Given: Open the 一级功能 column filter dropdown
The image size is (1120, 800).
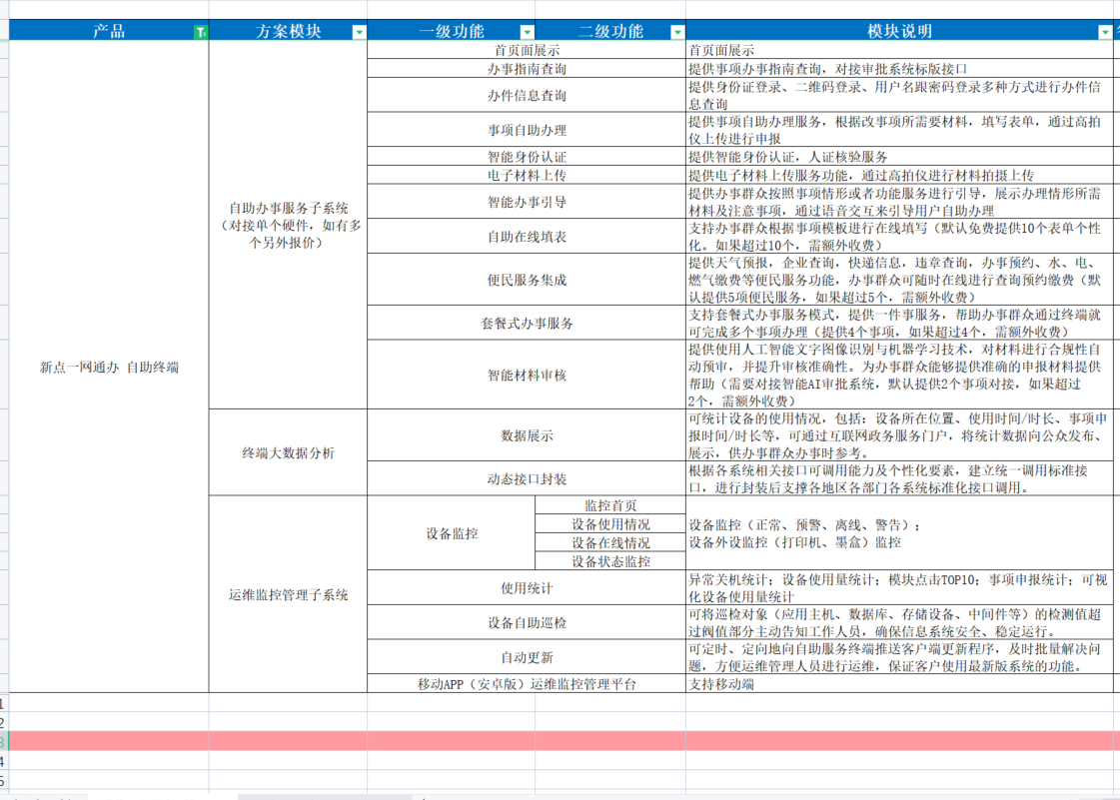Looking at the screenshot, I should [x=527, y=31].
